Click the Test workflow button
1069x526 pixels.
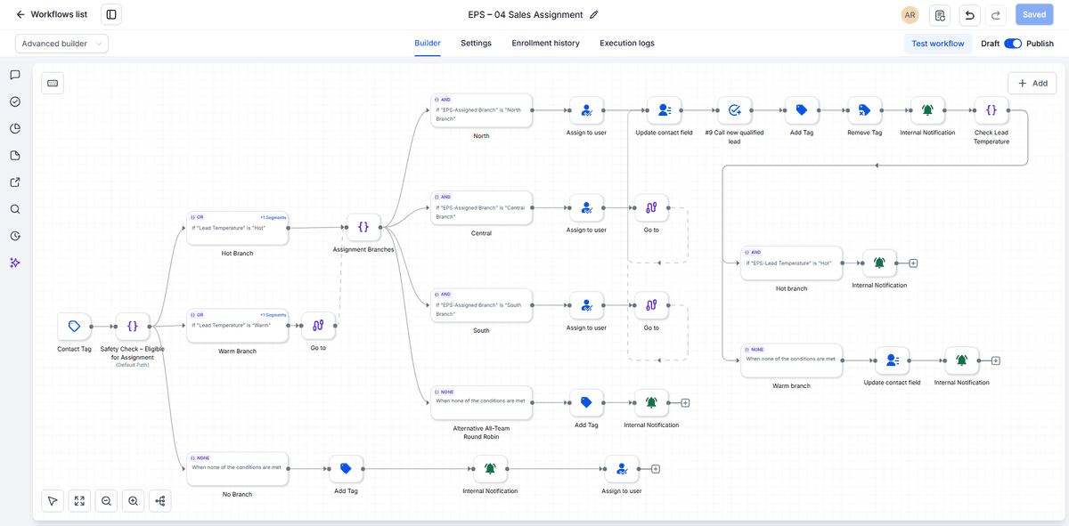click(938, 44)
